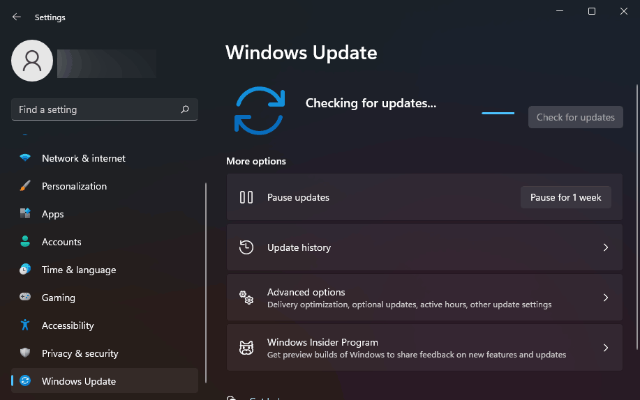Screen dimensions: 640x400
Task: Click the Windows Update page heading
Action: coord(302,52)
